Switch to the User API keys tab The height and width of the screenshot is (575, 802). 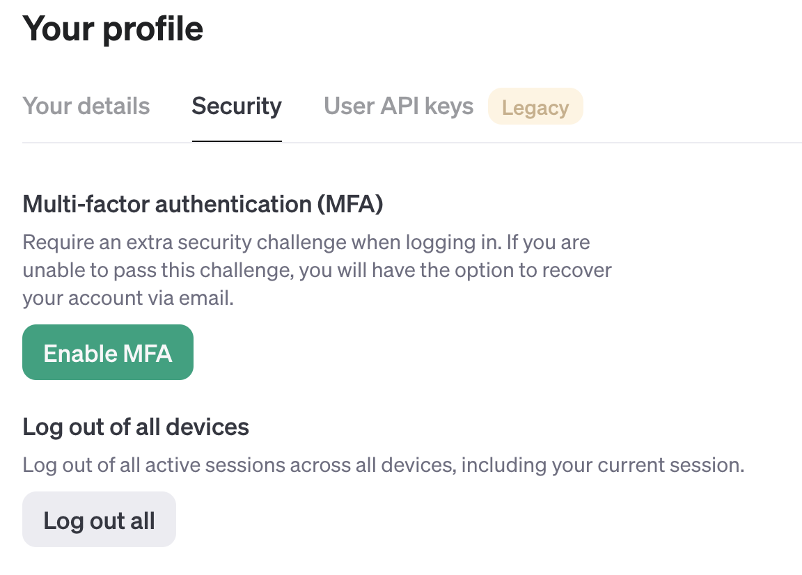coord(398,107)
